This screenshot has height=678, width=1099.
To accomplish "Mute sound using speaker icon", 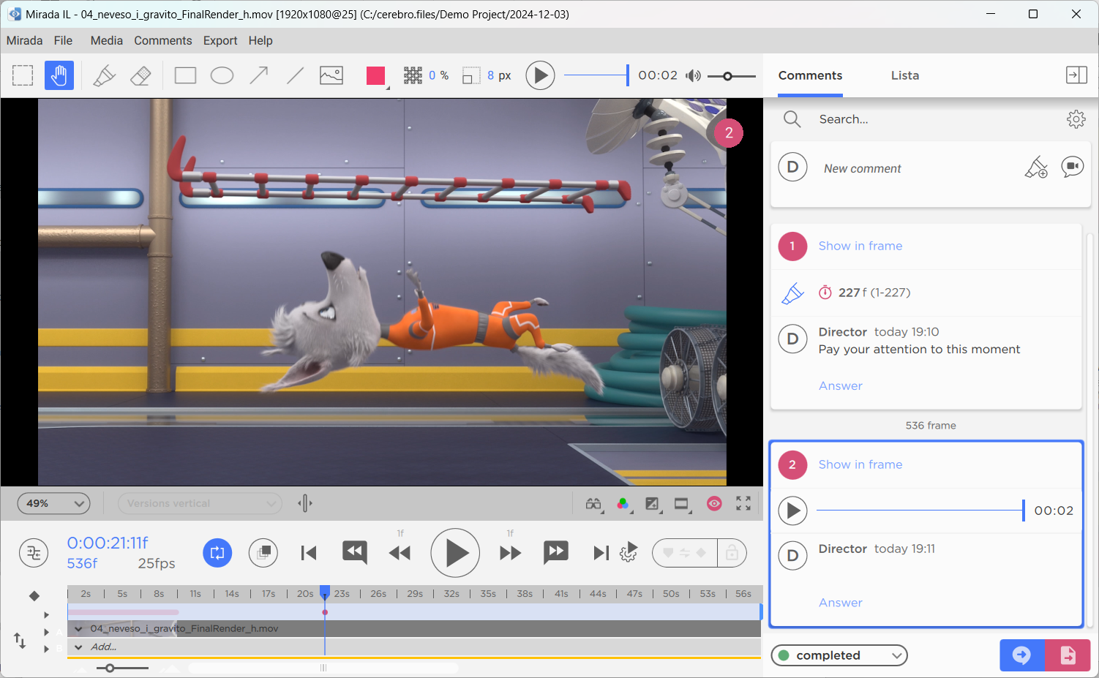I will point(693,75).
